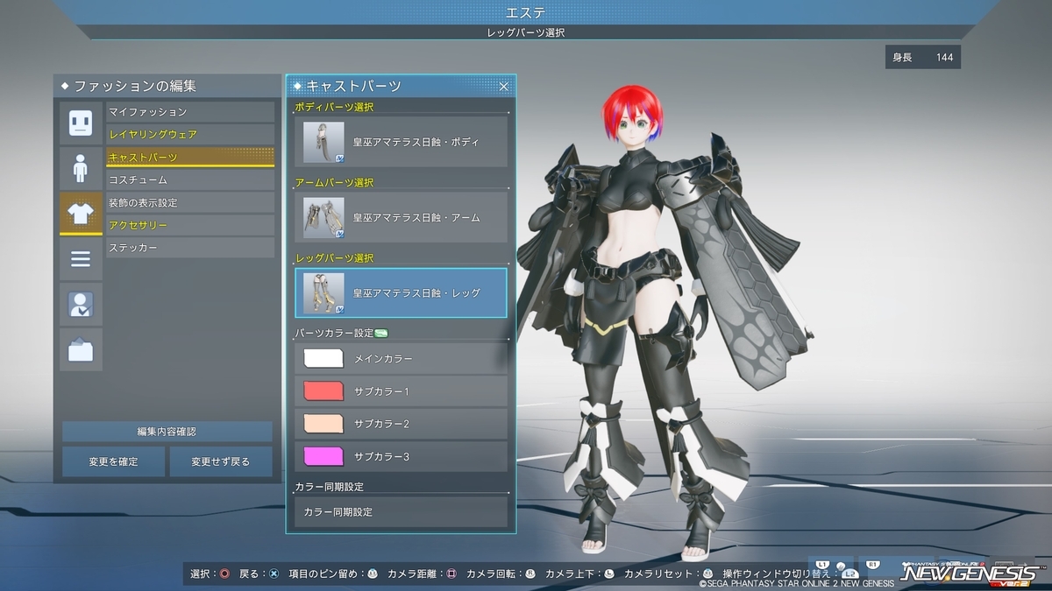Select the body shape category icon

coord(81,168)
